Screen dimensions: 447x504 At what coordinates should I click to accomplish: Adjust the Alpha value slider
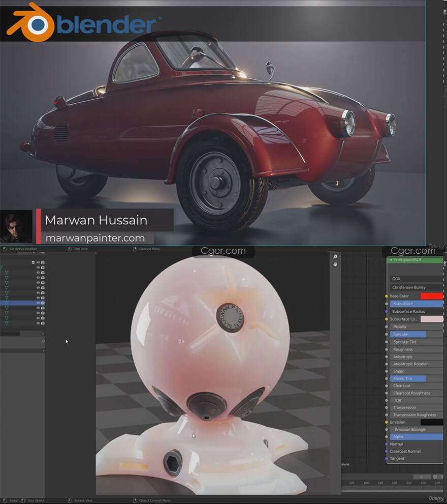(417, 436)
